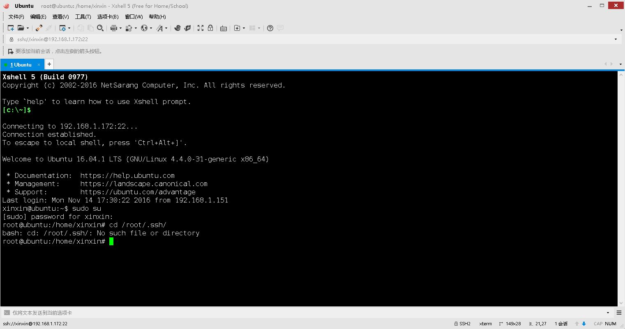The image size is (625, 329).
Task: Click the Find magnifier icon
Action: coord(100,28)
